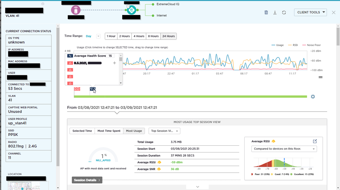
Task: Click the -59 dBm Average RSSI value
Action: pos(177,162)
